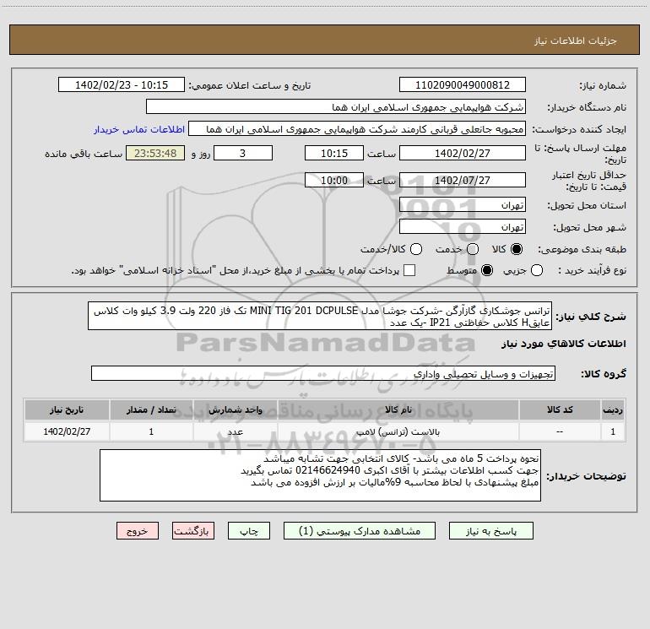Click the item name بالاست (ترانس) لامپ cell
Screen dimensions: 650x629
click(398, 431)
